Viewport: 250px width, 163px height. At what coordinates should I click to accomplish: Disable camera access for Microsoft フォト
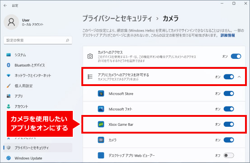coord(229,109)
